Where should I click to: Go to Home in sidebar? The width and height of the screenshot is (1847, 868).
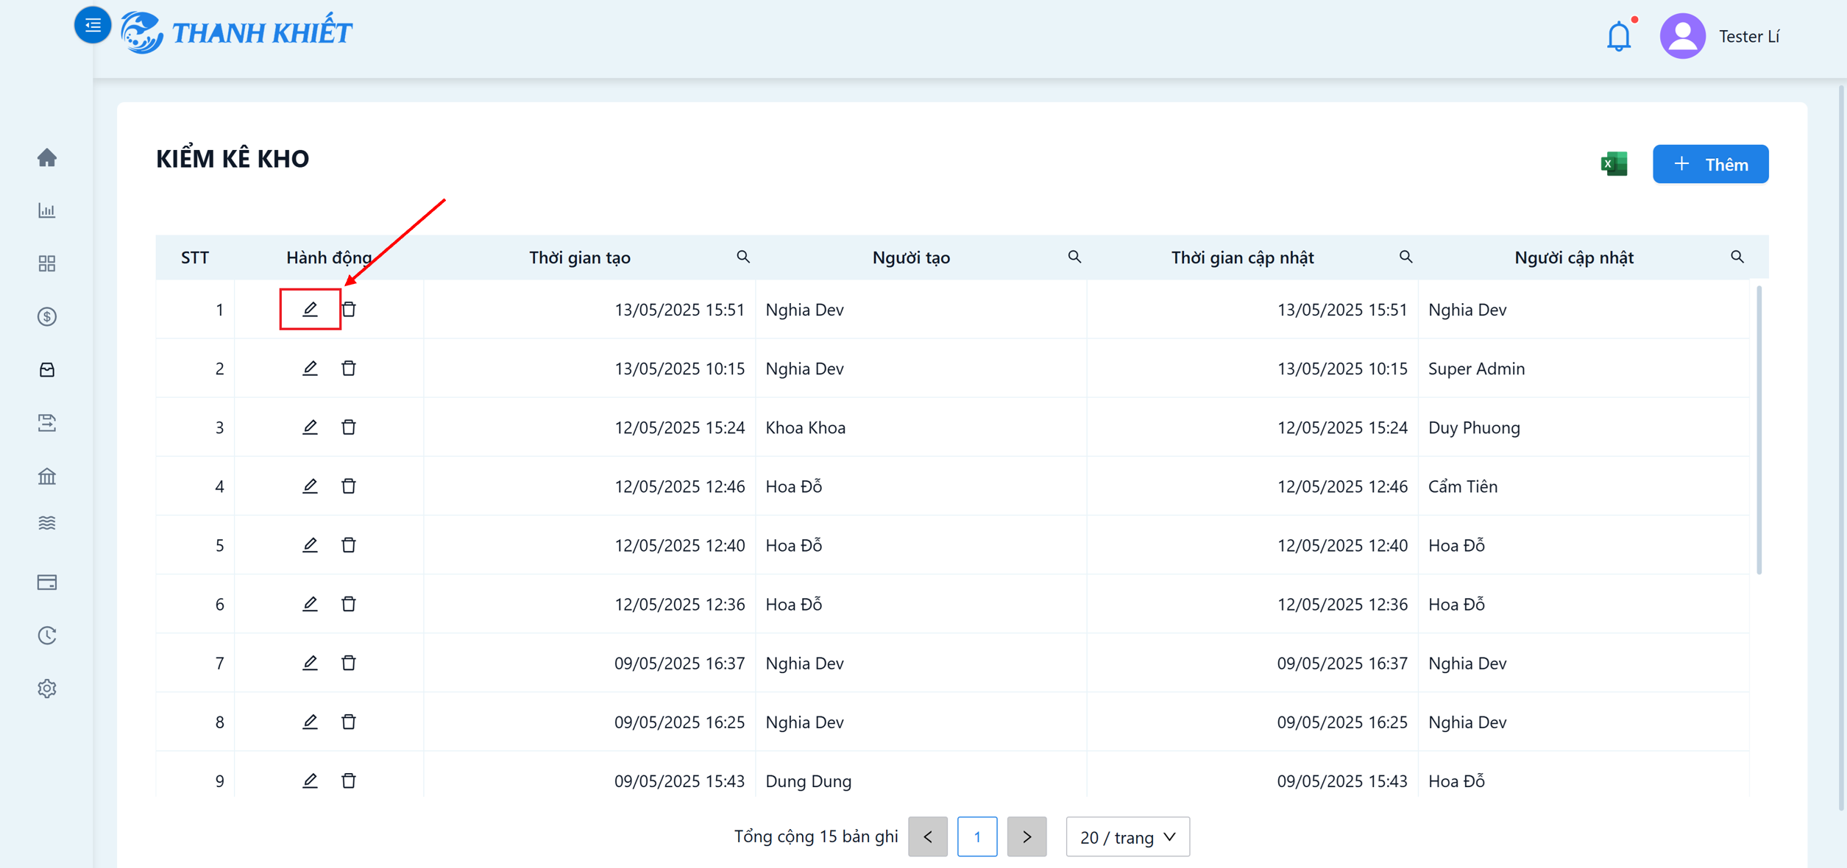point(47,157)
